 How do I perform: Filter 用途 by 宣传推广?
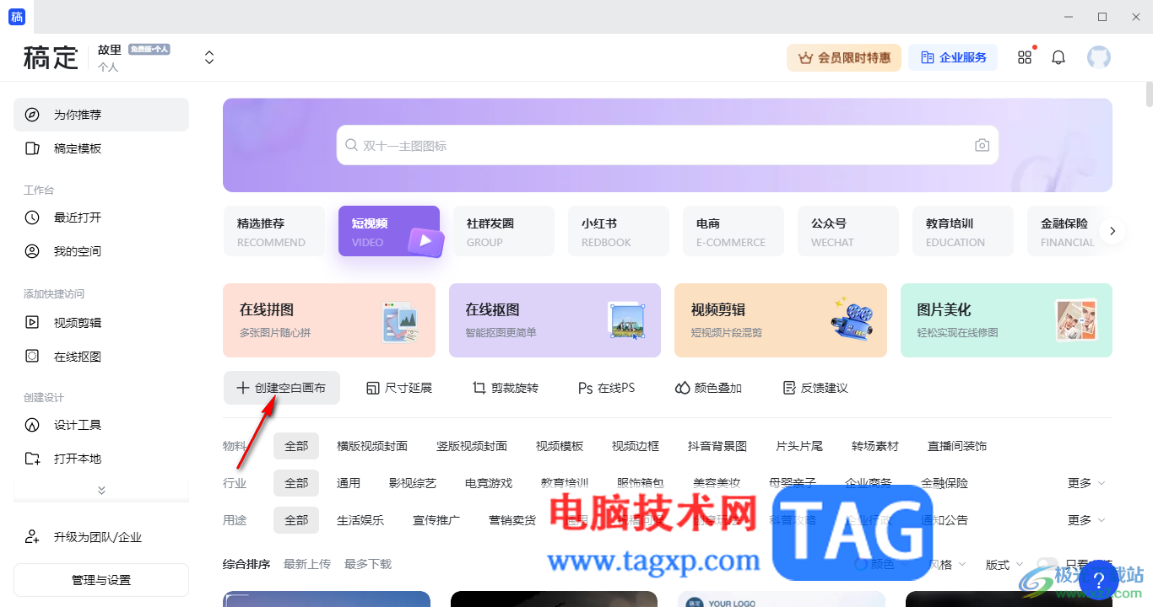436,520
